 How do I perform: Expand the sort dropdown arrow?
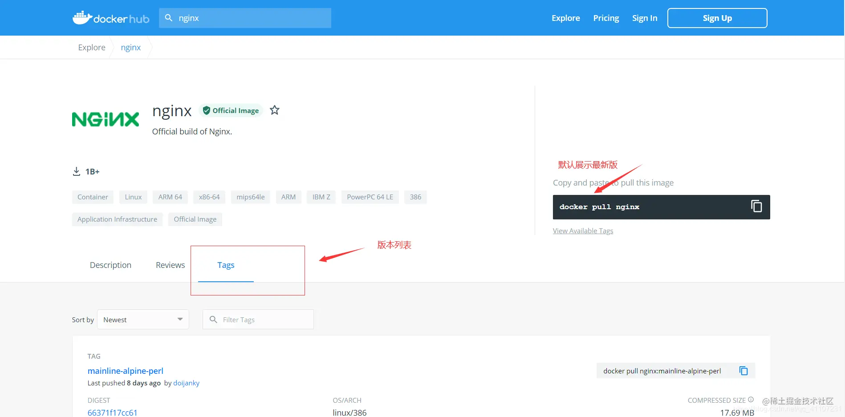[x=180, y=319]
